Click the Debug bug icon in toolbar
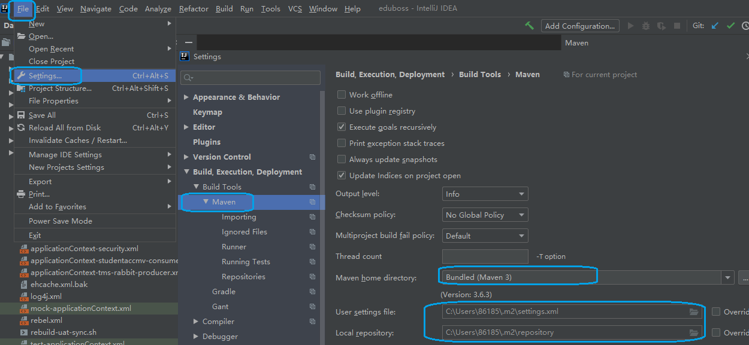This screenshot has height=345, width=749. click(646, 26)
